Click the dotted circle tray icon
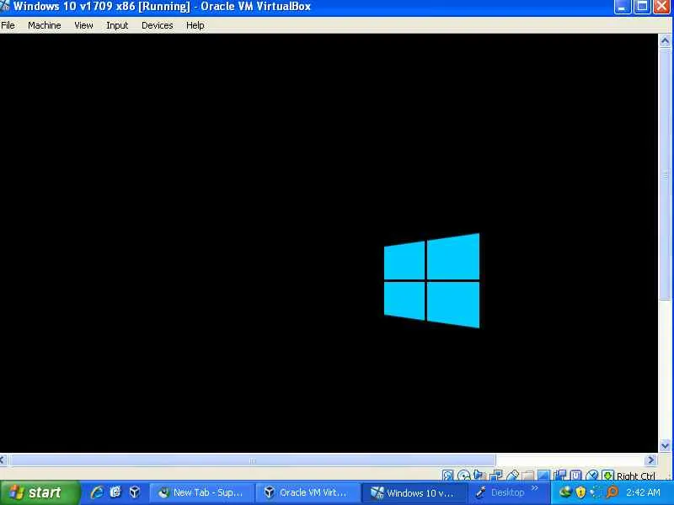The width and height of the screenshot is (674, 505). pyautogui.click(x=596, y=492)
